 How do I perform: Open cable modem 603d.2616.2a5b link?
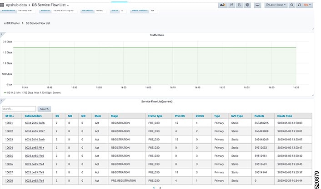[x=35, y=123]
